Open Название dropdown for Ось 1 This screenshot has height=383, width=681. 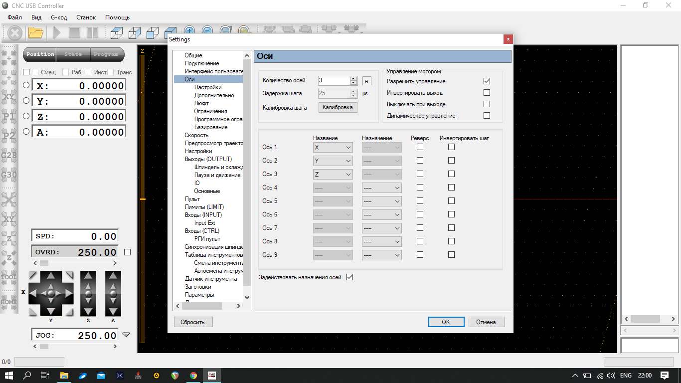click(333, 147)
